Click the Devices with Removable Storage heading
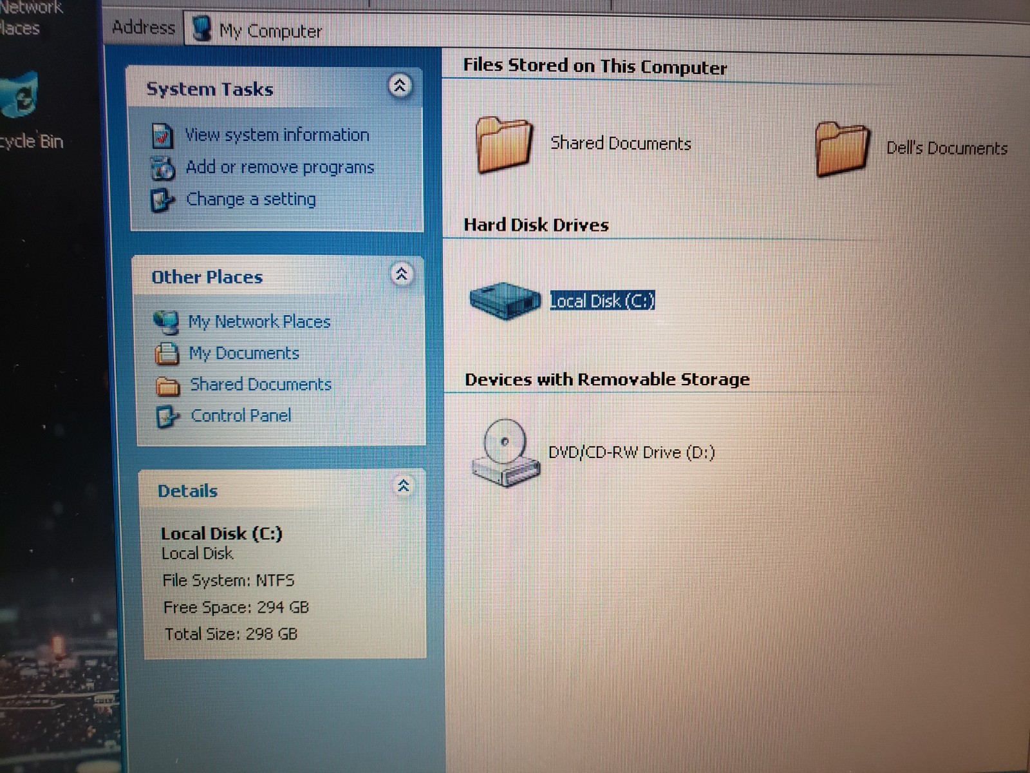 607,379
